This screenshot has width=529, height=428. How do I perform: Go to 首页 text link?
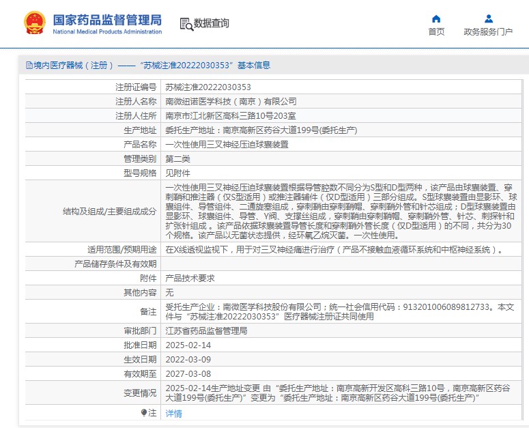(x=436, y=31)
